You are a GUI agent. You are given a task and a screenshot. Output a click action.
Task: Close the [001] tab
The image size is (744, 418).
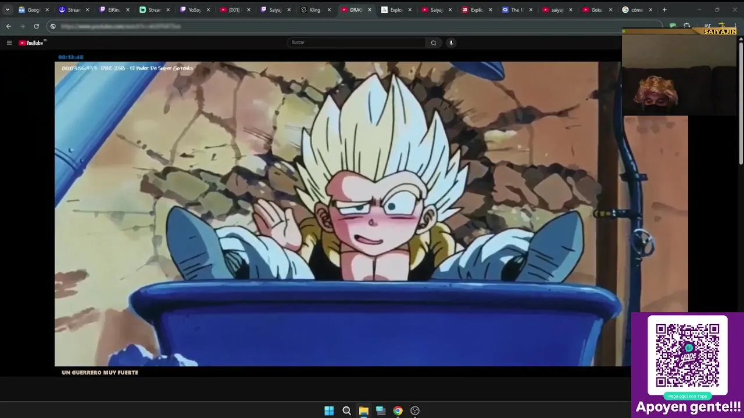coord(249,10)
